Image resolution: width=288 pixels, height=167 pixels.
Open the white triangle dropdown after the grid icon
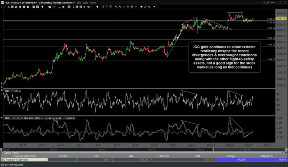(x=42, y=7)
